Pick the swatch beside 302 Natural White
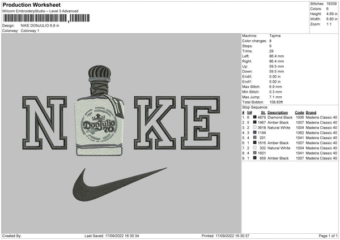 point(255,148)
